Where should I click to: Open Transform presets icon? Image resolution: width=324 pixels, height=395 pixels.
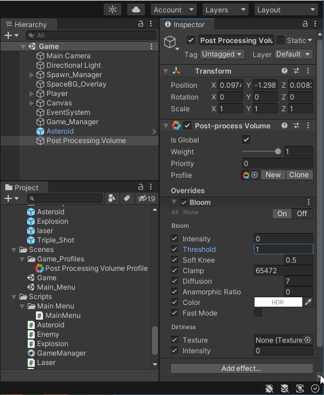[x=296, y=71]
